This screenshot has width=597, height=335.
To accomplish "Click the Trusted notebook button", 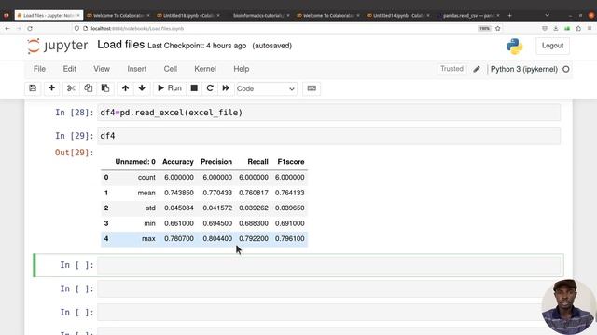I will coord(451,69).
